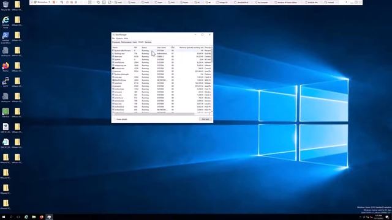This screenshot has height=220, width=392.
Task: Sort by the PID column header
Action: click(137, 48)
